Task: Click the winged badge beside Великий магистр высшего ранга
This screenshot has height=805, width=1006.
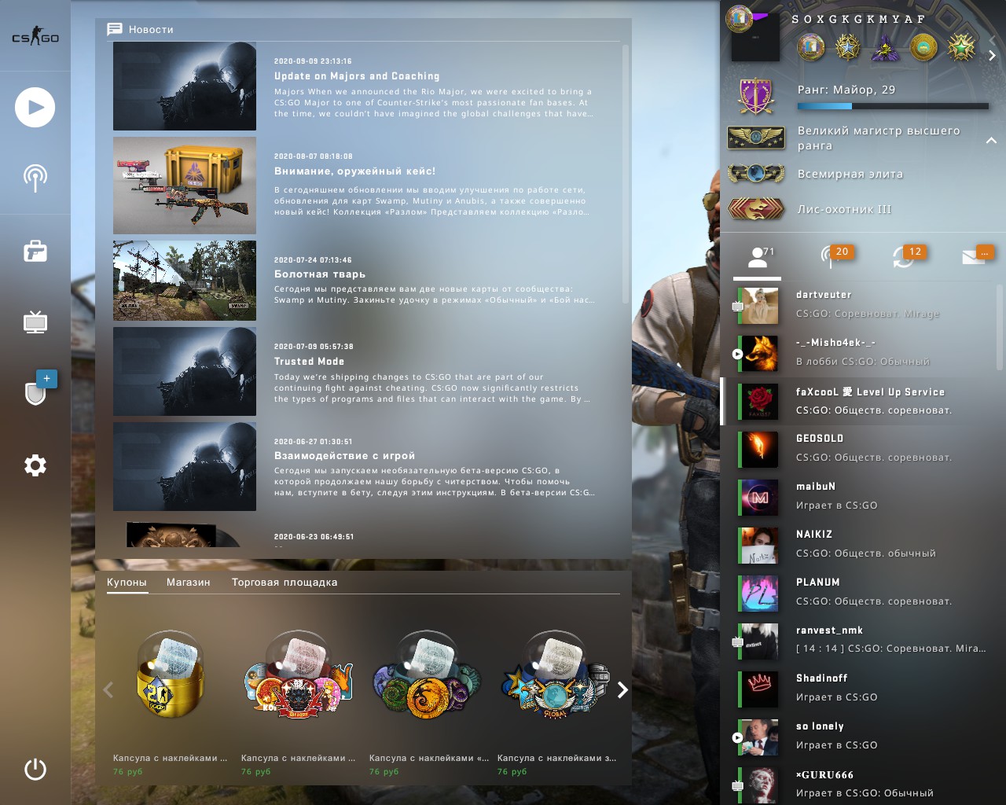Action: [x=755, y=138]
